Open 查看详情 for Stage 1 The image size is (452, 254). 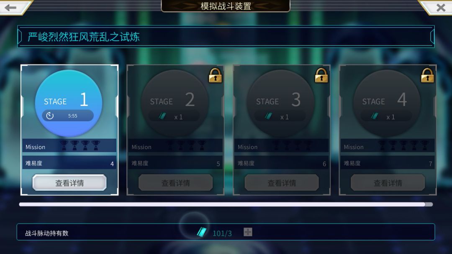tap(69, 183)
